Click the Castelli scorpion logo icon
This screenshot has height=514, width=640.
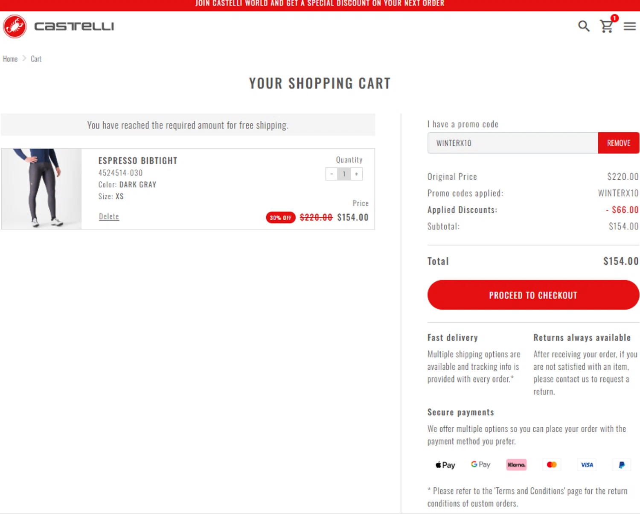[x=15, y=26]
